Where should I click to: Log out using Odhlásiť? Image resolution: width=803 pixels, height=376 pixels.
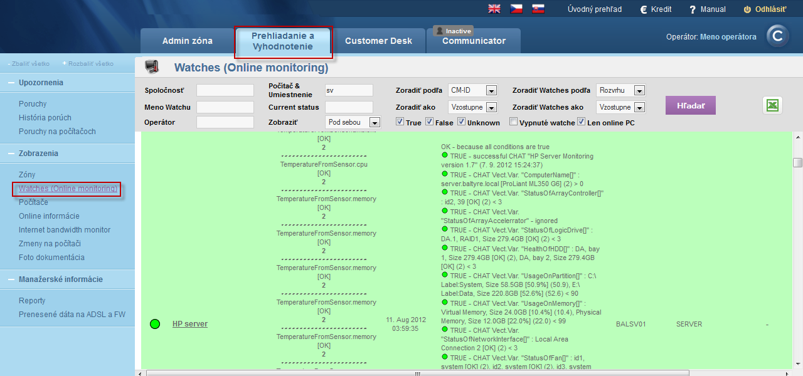765,9
